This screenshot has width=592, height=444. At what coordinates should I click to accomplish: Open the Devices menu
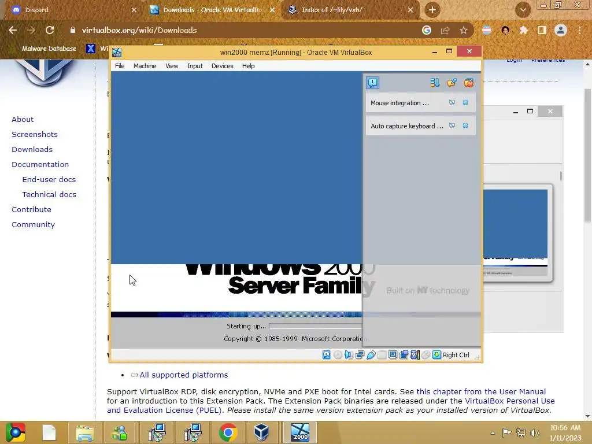pos(223,66)
